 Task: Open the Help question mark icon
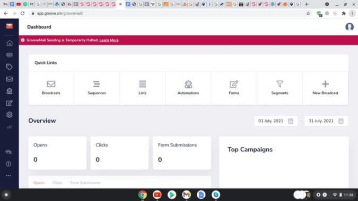[x=8, y=164]
